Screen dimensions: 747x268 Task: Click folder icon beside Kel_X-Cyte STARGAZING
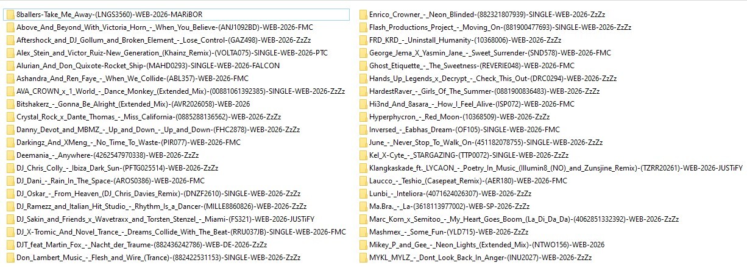[363, 155]
